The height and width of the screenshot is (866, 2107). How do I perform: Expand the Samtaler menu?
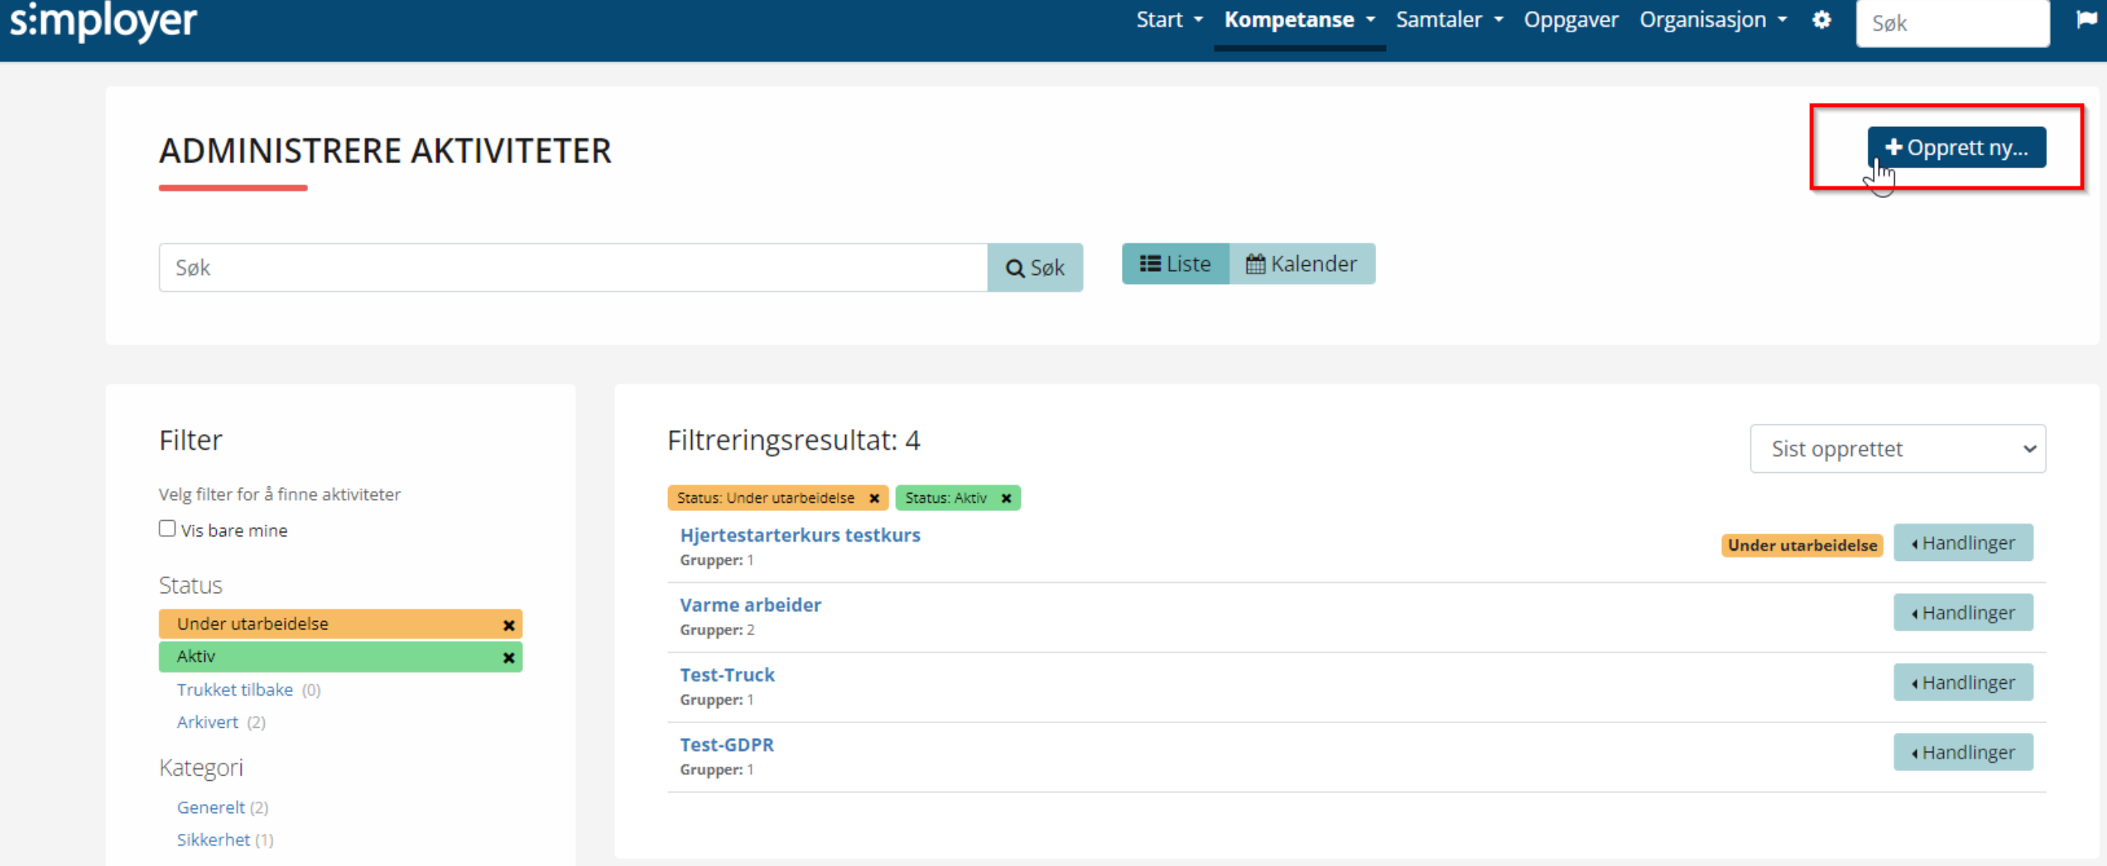click(1450, 19)
